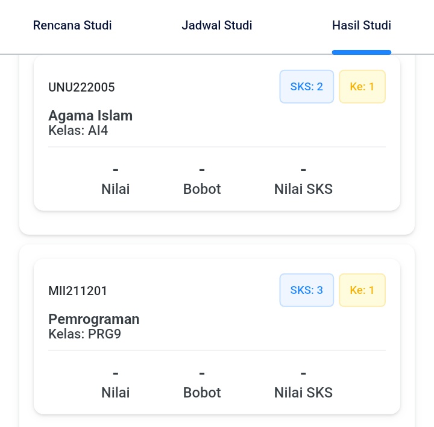Select the course code UNU222005
This screenshot has width=434, height=427.
pyautogui.click(x=81, y=87)
